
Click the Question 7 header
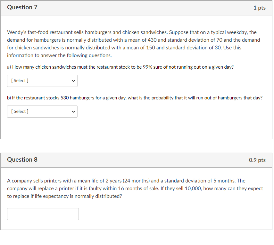(22, 7)
